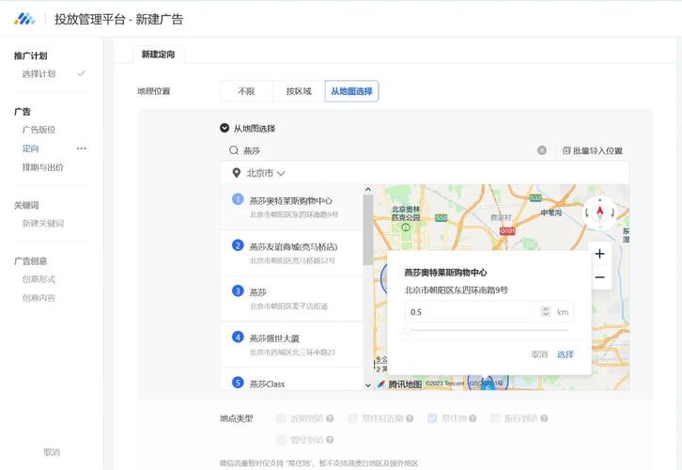
Task: Click the search magnifier icon
Action: coord(234,150)
